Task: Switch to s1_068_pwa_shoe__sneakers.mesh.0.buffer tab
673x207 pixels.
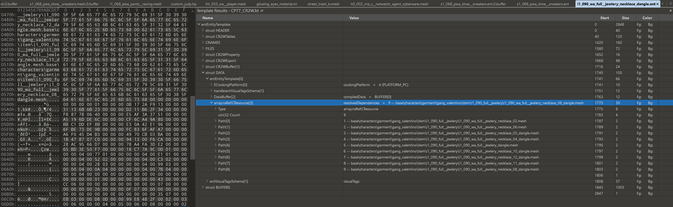Action: point(64,4)
